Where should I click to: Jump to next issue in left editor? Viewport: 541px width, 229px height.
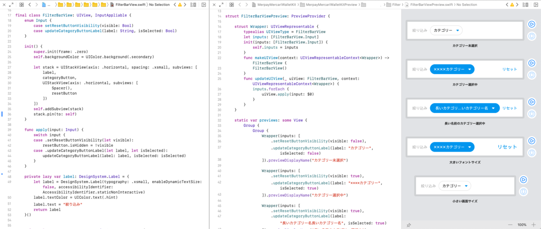pyautogui.click(x=185, y=4)
